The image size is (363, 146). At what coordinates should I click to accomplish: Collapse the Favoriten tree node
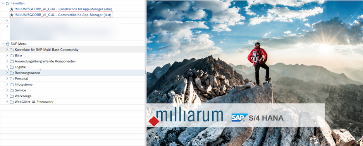3,3
